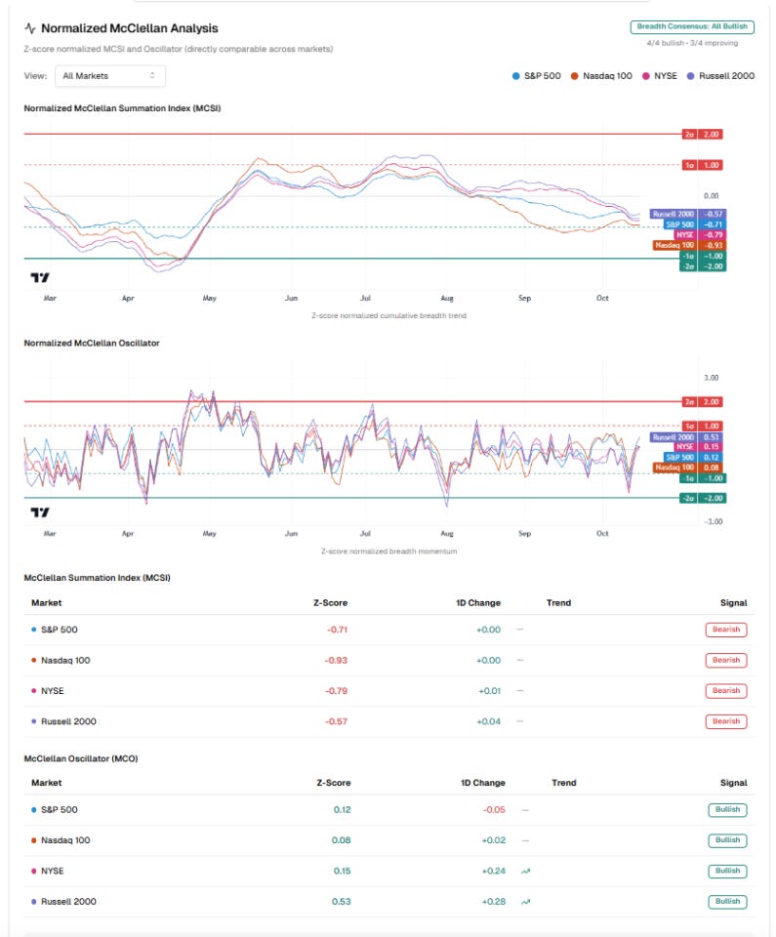Click the S&P 500 market name in the MCSI table
This screenshot has height=937, width=776.
[60, 630]
